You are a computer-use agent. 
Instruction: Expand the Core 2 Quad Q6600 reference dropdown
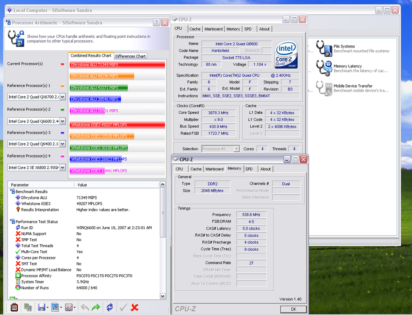[x=62, y=121]
